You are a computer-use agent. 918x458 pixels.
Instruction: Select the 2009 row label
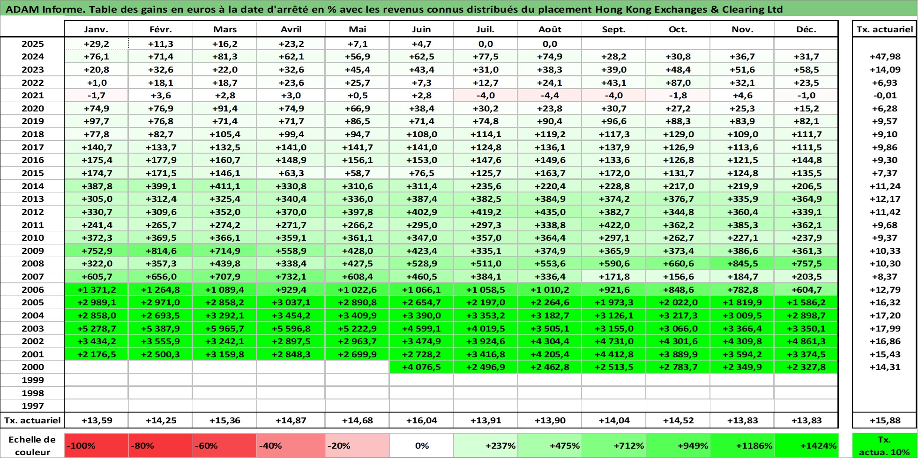tap(32, 251)
